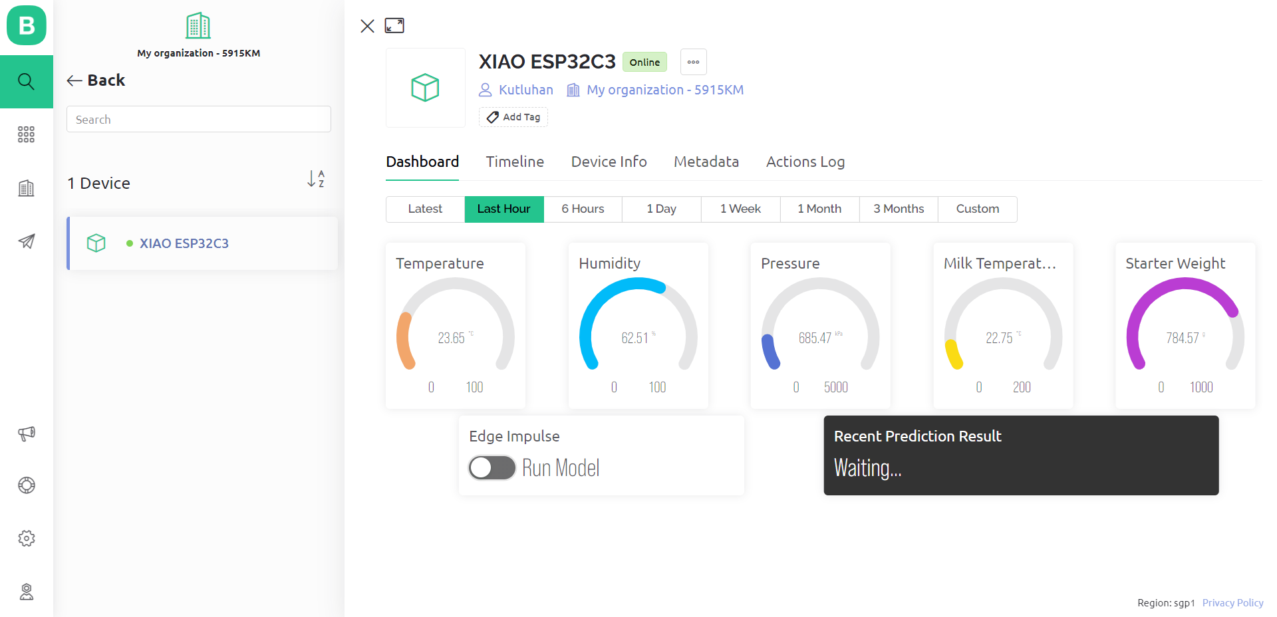Choose the Custom time range option
Screen dimensions: 1277x617
(x=977, y=209)
